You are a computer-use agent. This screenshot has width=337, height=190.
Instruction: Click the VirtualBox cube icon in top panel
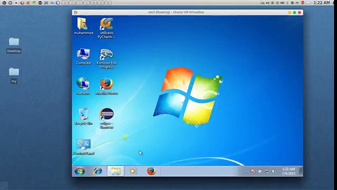(x=58, y=3)
